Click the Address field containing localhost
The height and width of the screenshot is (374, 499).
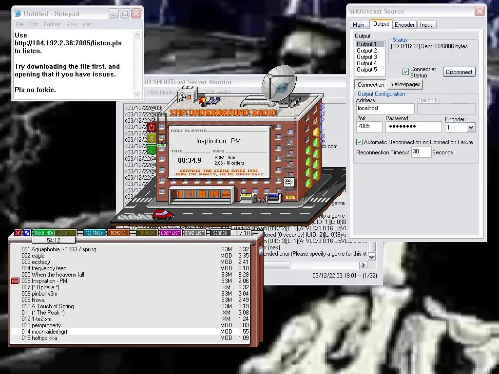(385, 109)
